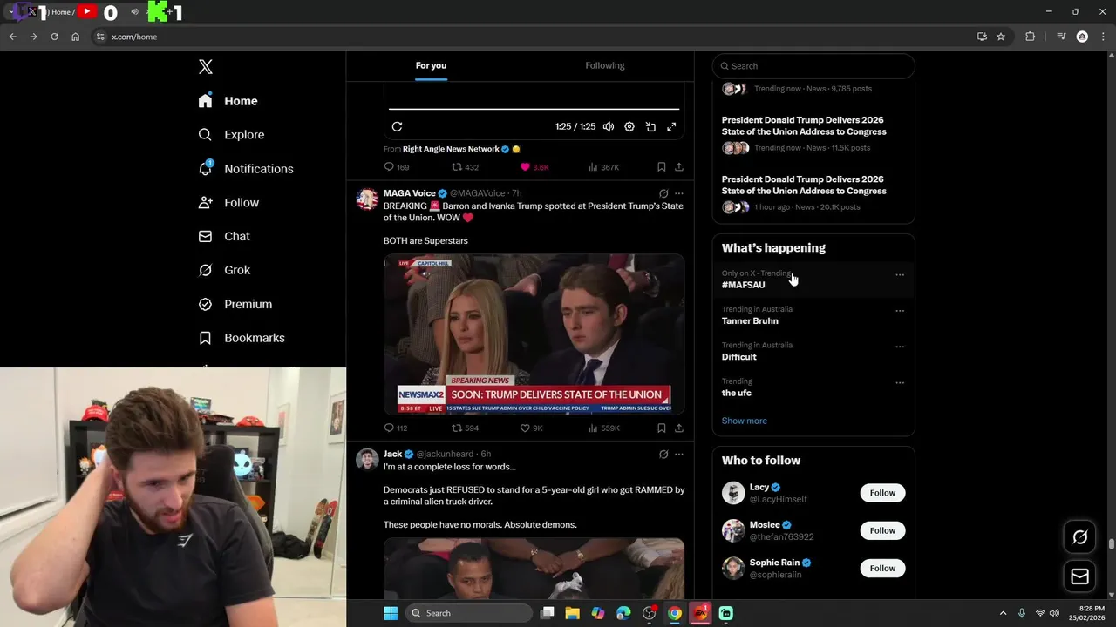Switch to the For you tab
1116x627 pixels.
click(431, 65)
